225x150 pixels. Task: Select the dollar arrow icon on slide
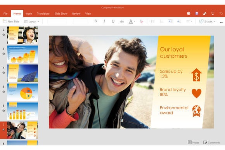(196, 75)
